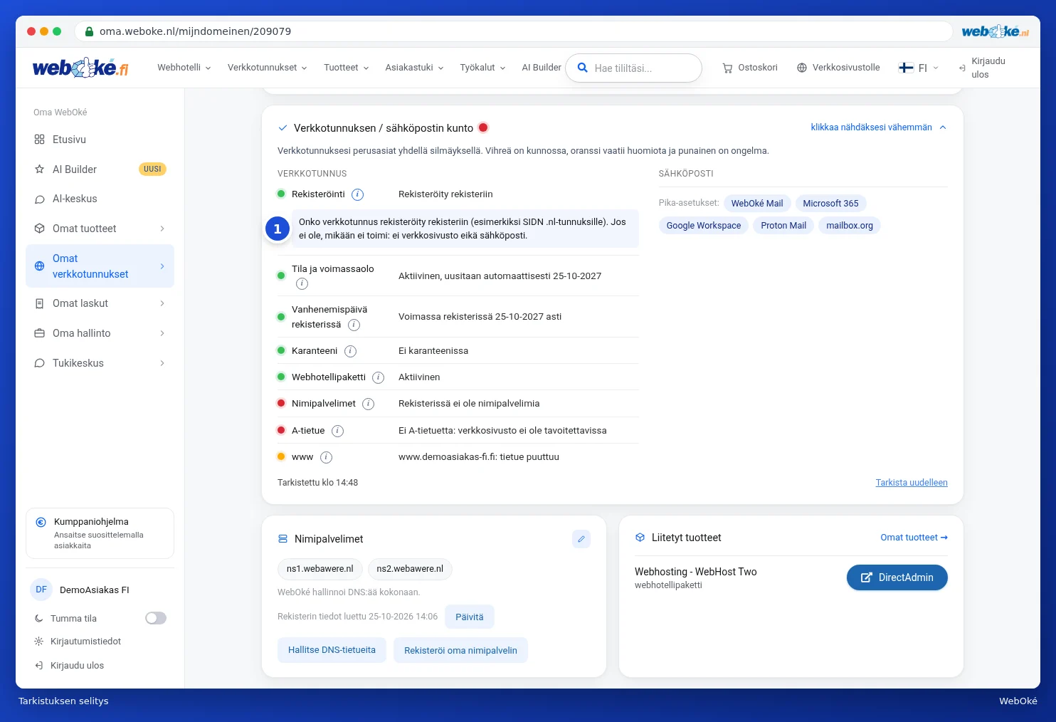Click the DF user avatar
Screen dimensions: 1056x722
point(41,590)
